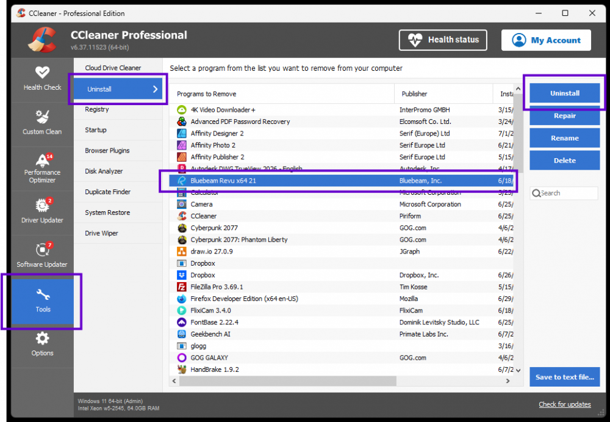Click the JGraph publisher cell
This screenshot has height=422, width=610.
click(410, 252)
